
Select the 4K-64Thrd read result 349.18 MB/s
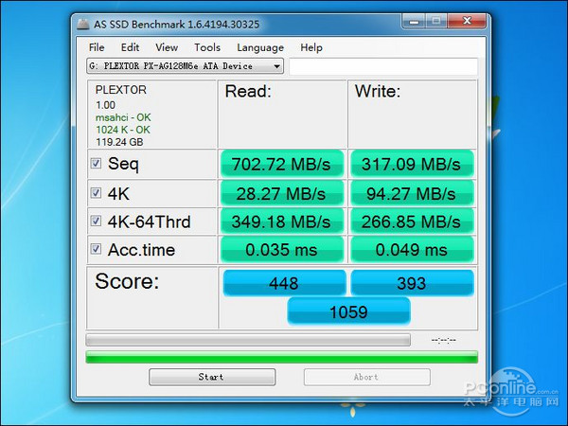coord(282,222)
